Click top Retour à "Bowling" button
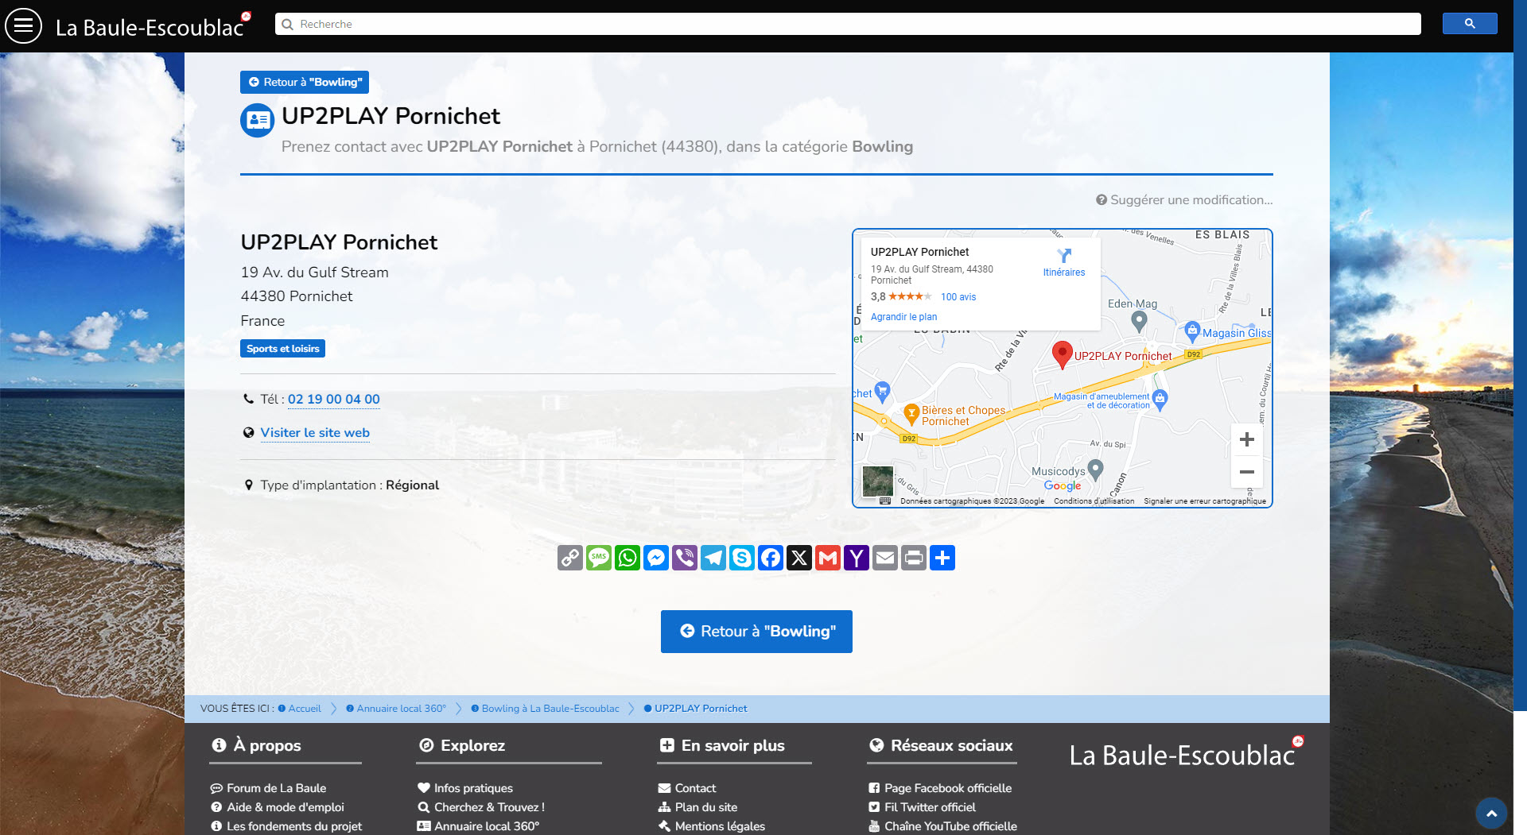Screen dimensions: 1527x835 pyautogui.click(x=305, y=82)
